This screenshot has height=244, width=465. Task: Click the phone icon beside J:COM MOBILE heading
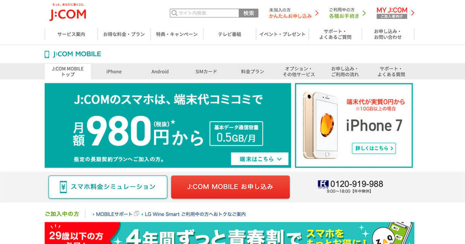point(47,54)
